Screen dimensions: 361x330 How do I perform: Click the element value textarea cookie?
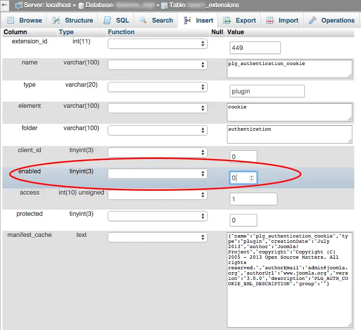point(289,112)
